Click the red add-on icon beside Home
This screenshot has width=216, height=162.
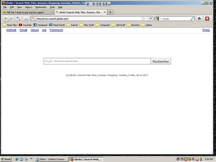tap(207, 19)
